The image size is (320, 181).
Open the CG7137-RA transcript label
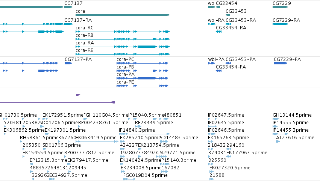point(78,20)
